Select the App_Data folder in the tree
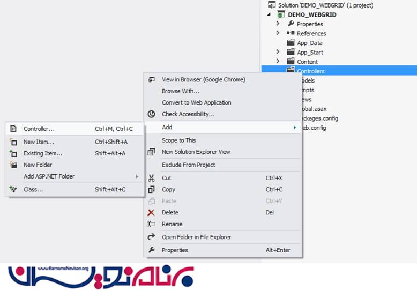This screenshot has height=290, width=417. tap(310, 43)
